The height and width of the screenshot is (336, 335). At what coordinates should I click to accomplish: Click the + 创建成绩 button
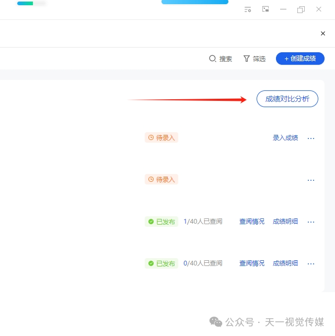coord(300,59)
